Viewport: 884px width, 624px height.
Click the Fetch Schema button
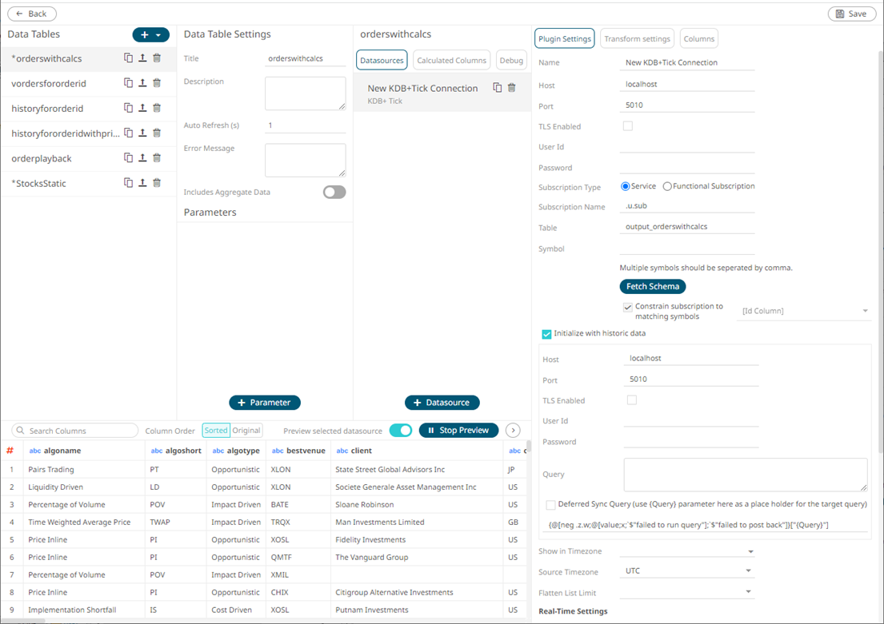652,286
